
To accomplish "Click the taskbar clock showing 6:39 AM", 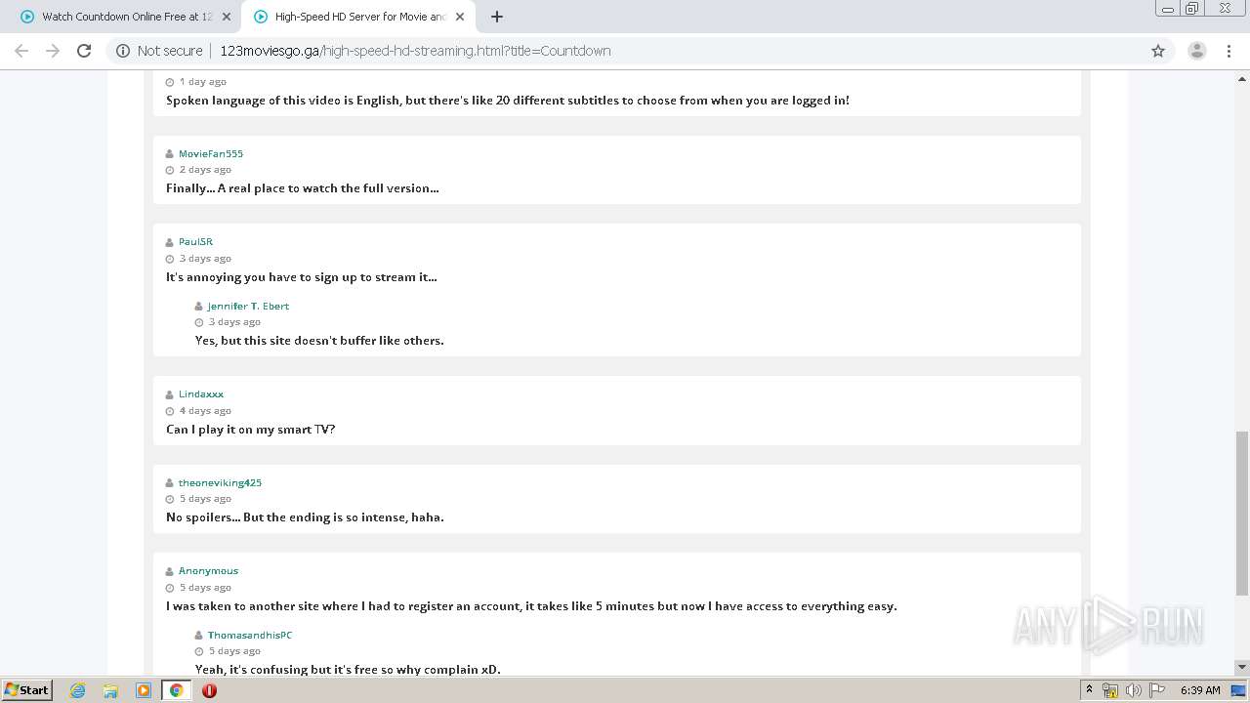I will [x=1200, y=690].
